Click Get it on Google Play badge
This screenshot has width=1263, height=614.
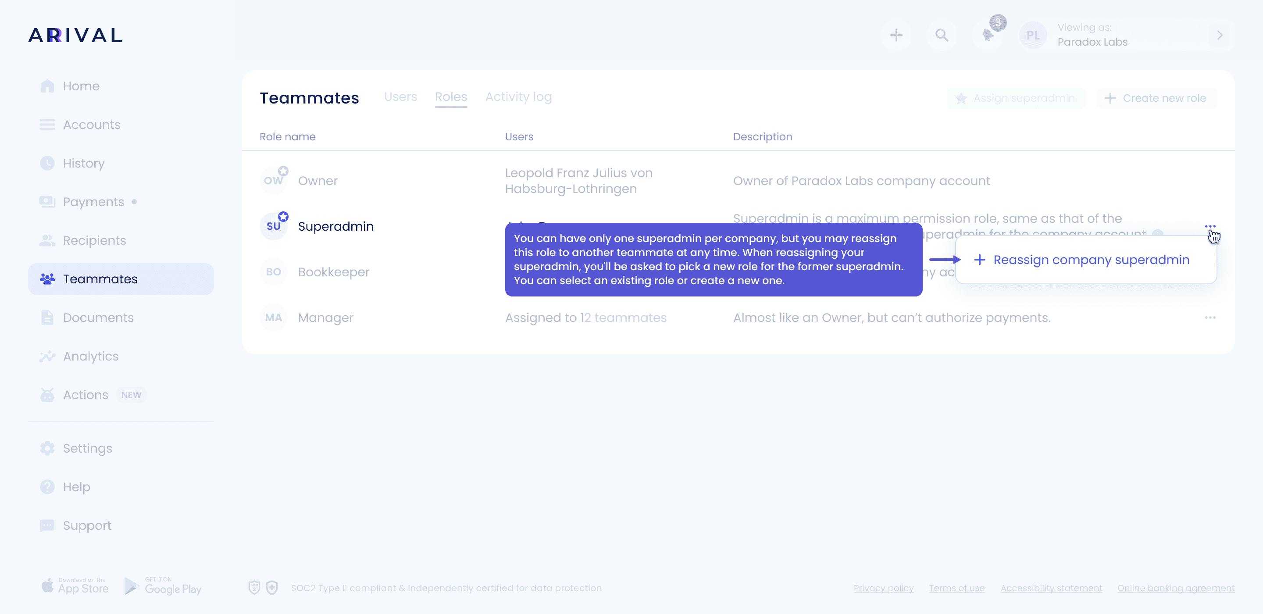coord(163,586)
